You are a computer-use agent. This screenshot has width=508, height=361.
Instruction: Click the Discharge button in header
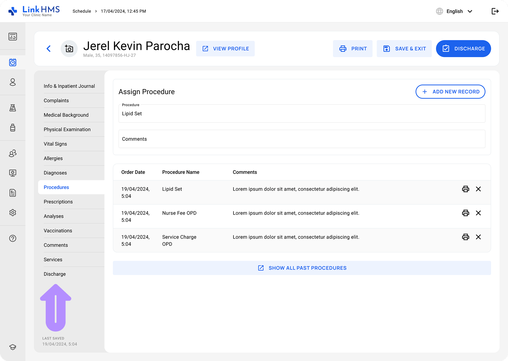(463, 48)
